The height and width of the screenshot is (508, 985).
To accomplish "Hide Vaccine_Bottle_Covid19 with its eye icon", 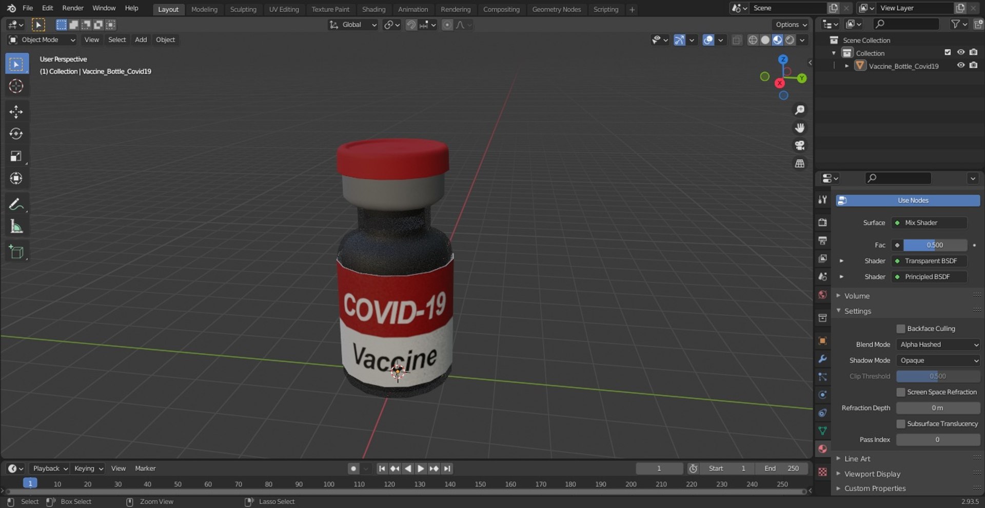I will click(x=961, y=66).
